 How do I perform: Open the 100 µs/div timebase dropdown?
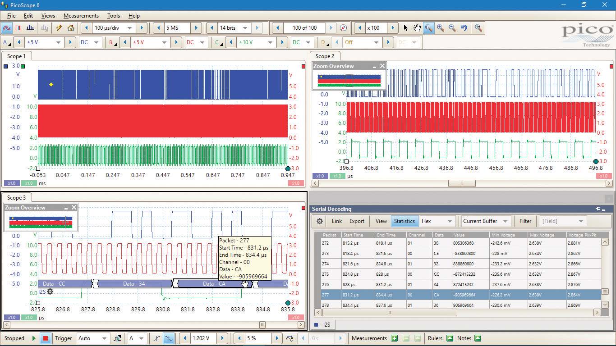(x=129, y=28)
